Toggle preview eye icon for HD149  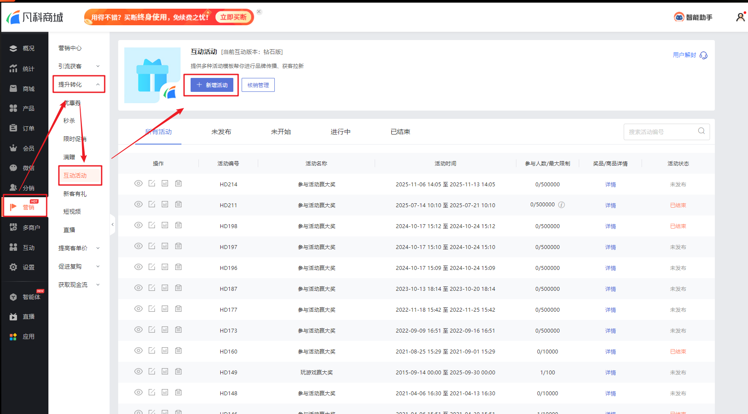click(138, 371)
